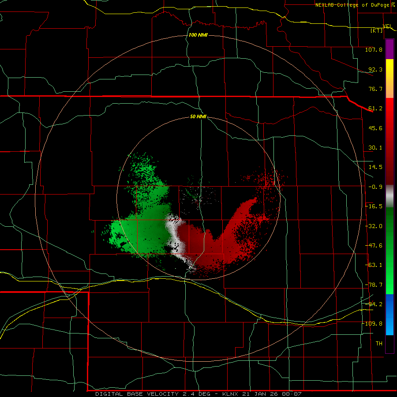Image resolution: width=397 pixels, height=397 pixels.
Task: Click the 61.2 value on velocity scale
Action: click(375, 109)
